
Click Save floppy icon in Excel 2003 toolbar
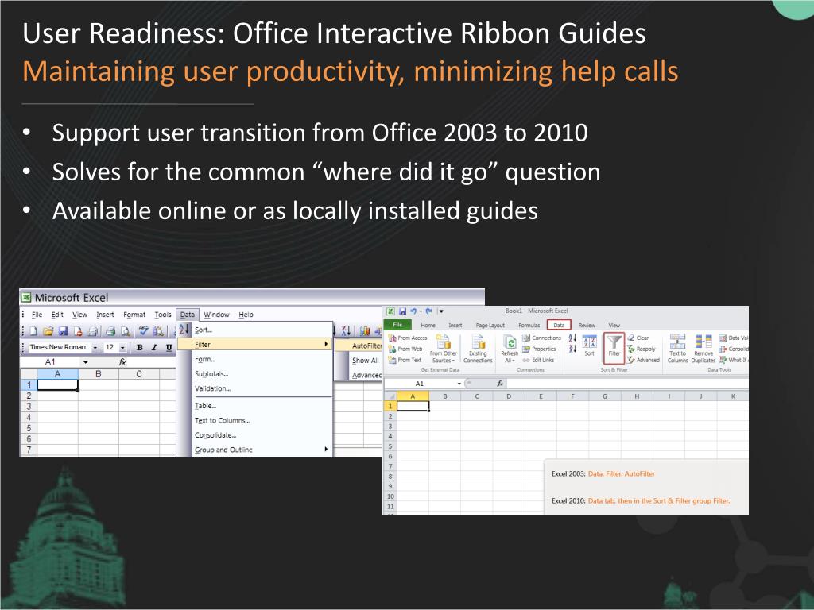click(x=63, y=331)
